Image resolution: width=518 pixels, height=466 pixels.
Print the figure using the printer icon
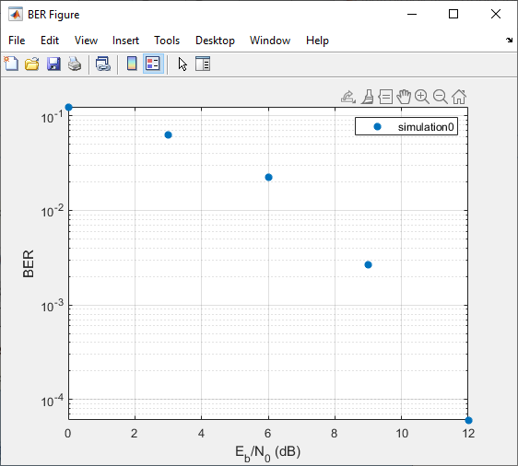(75, 64)
